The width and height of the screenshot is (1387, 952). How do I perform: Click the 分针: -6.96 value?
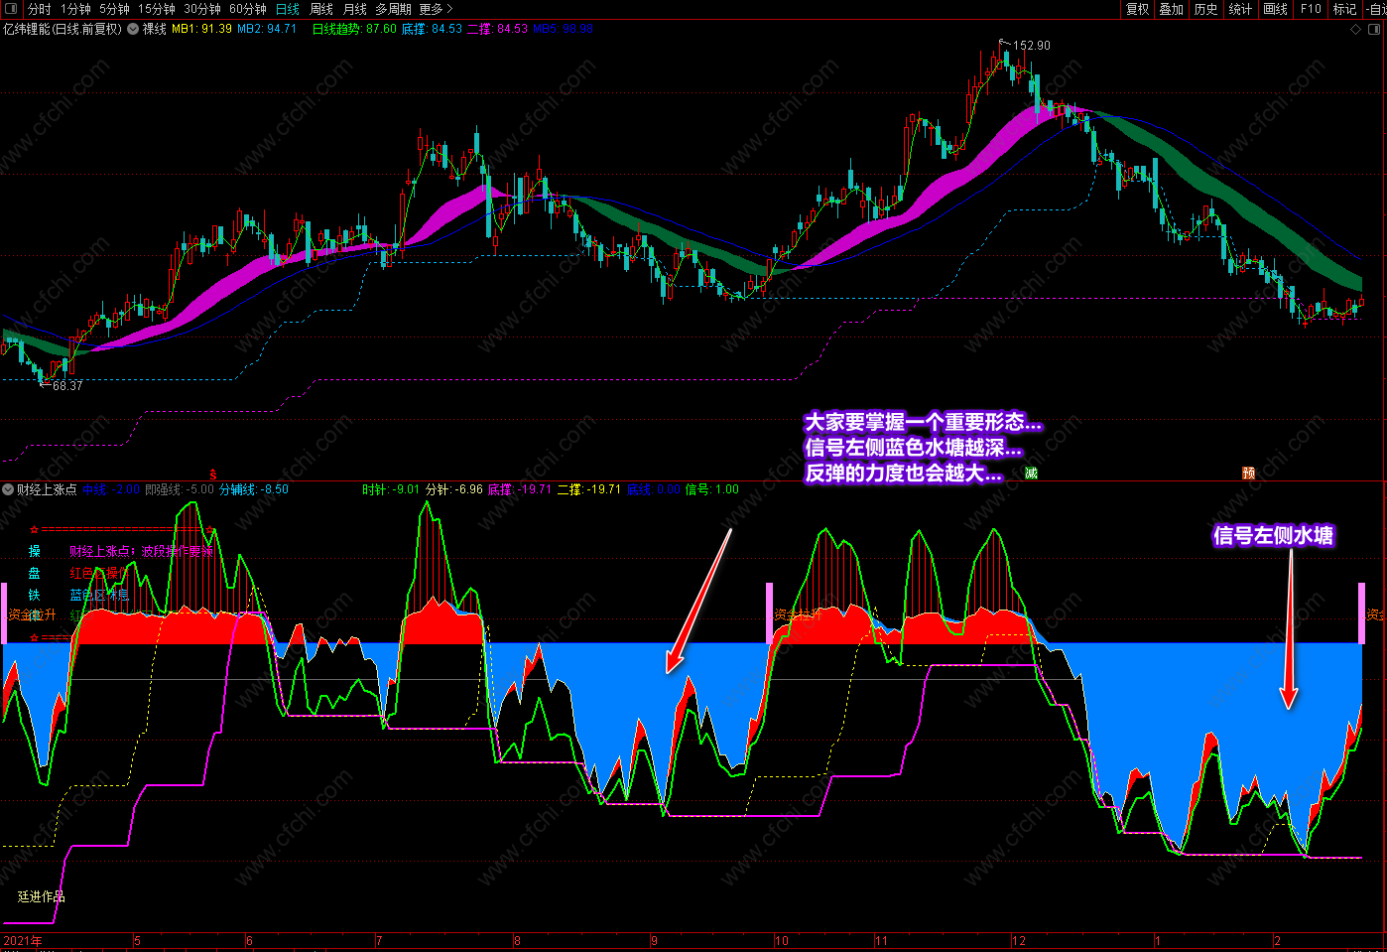click(x=454, y=489)
